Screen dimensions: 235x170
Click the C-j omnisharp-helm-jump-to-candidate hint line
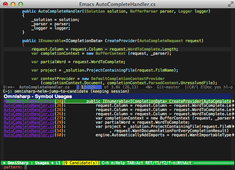pos(66,91)
